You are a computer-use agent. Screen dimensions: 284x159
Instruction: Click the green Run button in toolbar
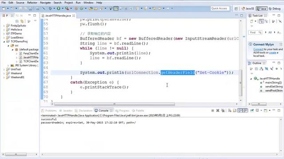pyautogui.click(x=59, y=8)
